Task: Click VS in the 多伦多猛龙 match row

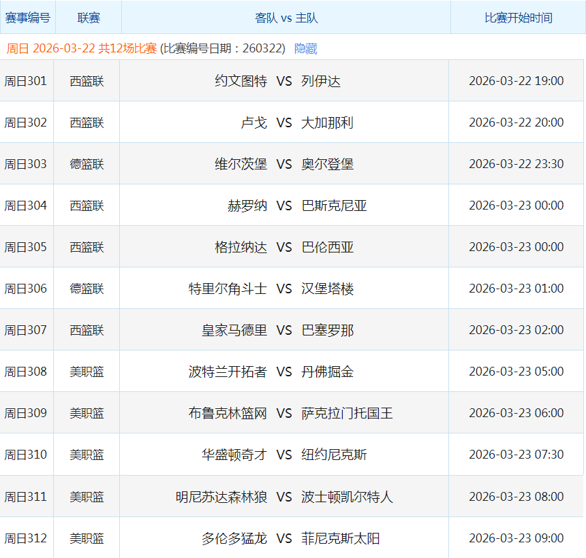Action: [x=284, y=538]
